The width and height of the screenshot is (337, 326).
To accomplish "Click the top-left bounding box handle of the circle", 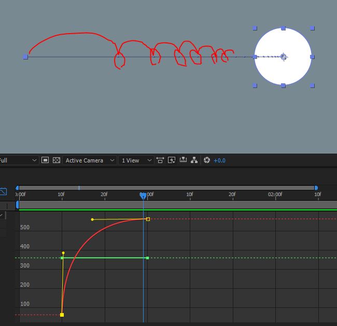I will [255, 28].
